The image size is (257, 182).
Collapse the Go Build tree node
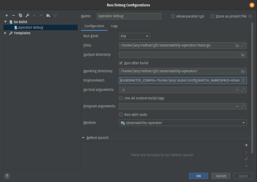[x=5, y=22]
